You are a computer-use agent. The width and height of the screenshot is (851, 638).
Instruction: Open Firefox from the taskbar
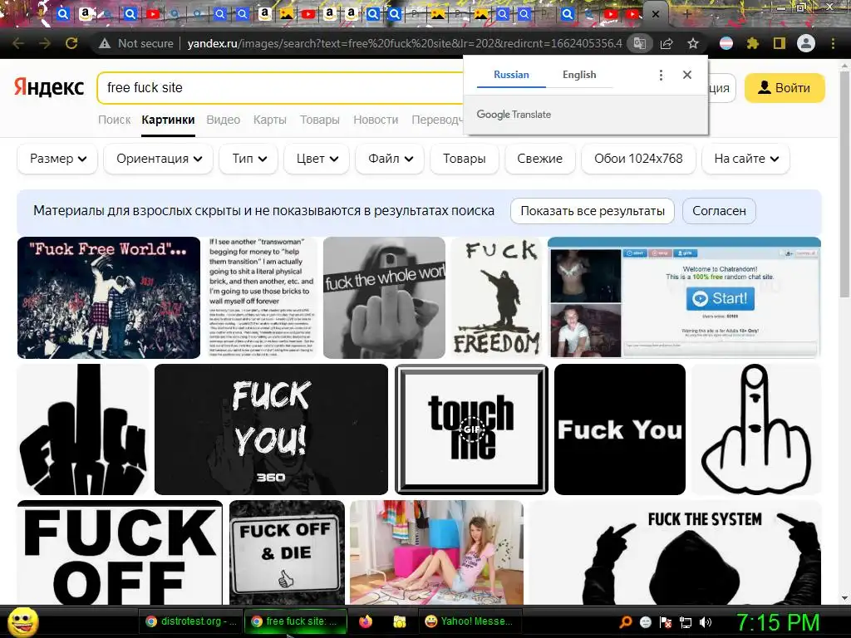pos(366,621)
